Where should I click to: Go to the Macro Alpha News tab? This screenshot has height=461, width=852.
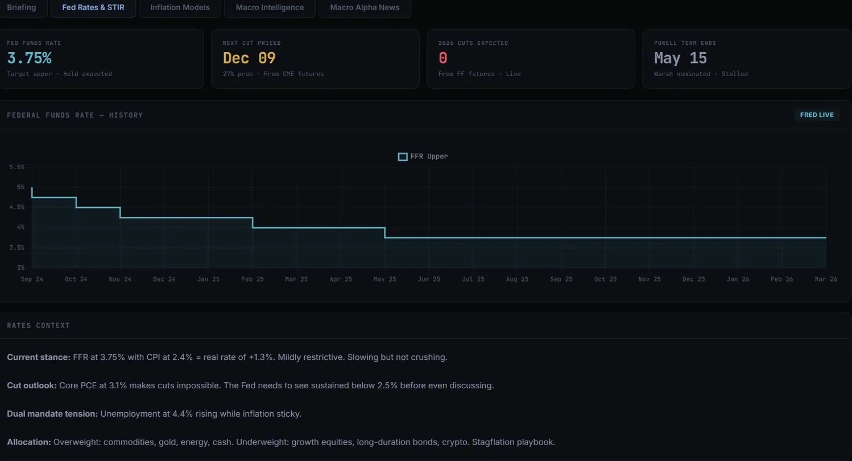point(365,8)
